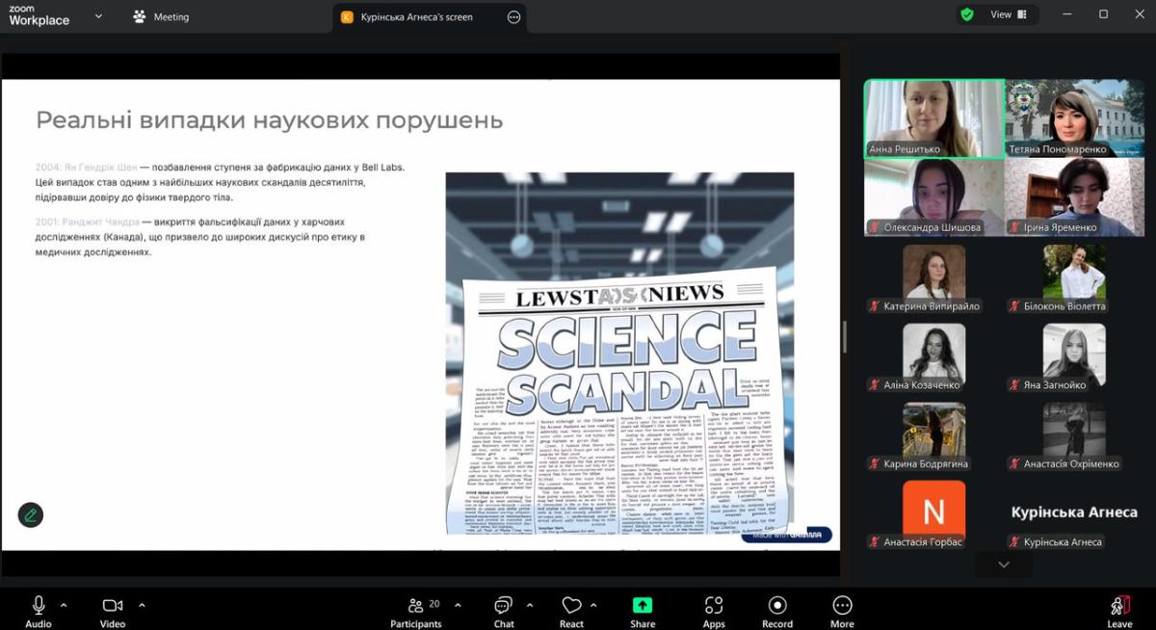
Task: Expand participants options caret
Action: [458, 605]
